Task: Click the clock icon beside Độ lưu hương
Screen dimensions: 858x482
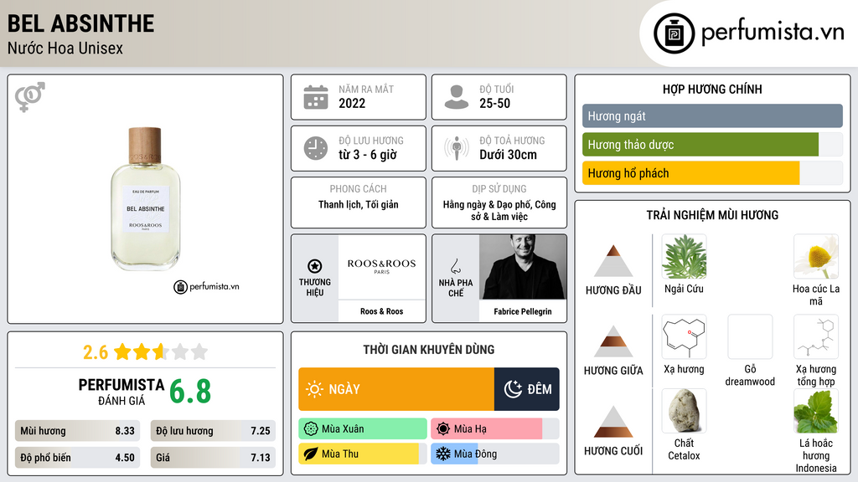Action: point(316,148)
